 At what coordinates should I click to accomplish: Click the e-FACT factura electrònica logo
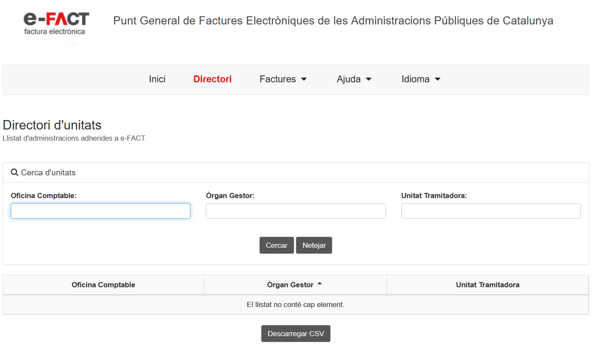tap(56, 24)
